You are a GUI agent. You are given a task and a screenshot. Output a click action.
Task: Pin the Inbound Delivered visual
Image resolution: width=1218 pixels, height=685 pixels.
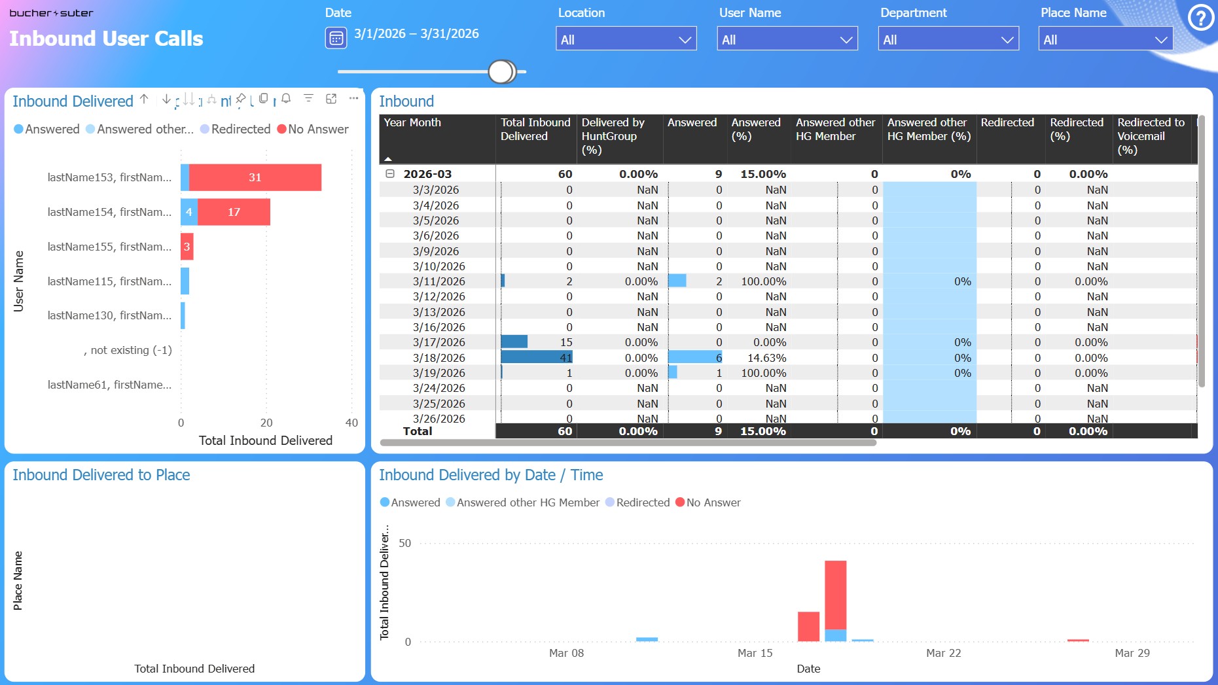pos(241,99)
